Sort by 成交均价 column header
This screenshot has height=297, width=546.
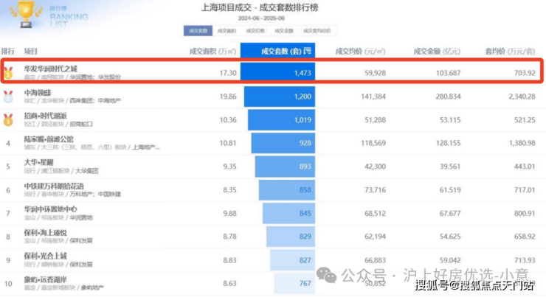[360, 52]
